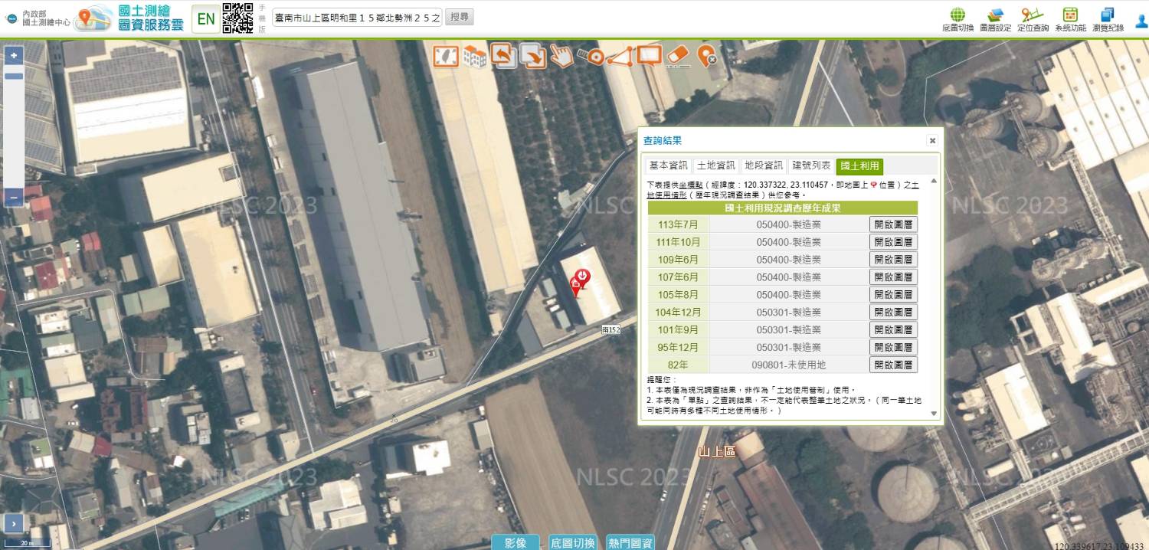Image resolution: width=1149 pixels, height=550 pixels.
Task: Switch to the 建號列表 tab
Action: tap(811, 165)
